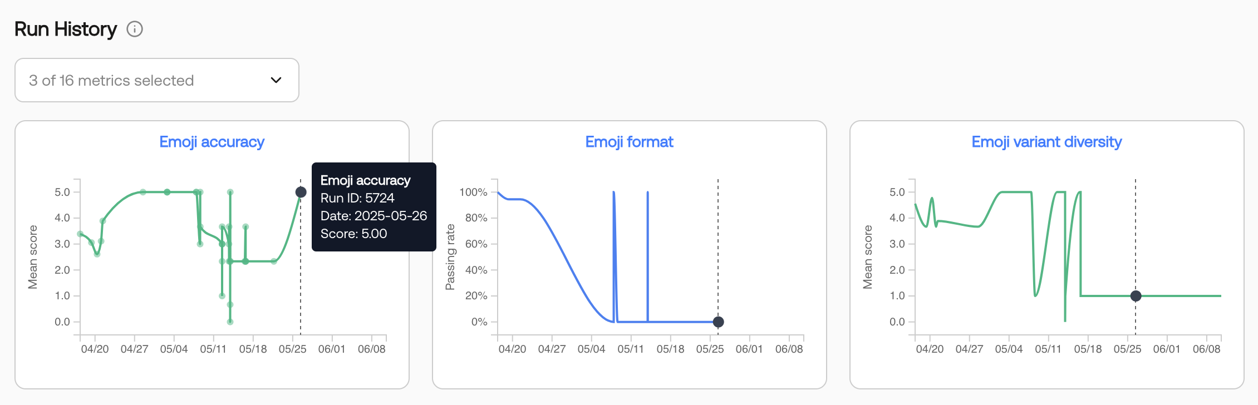Click the Mean score axis title on Emoji variant diversity
The height and width of the screenshot is (405, 1258).
867,257
